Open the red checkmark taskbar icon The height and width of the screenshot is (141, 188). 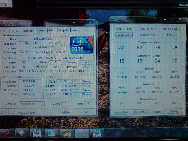tap(82, 133)
